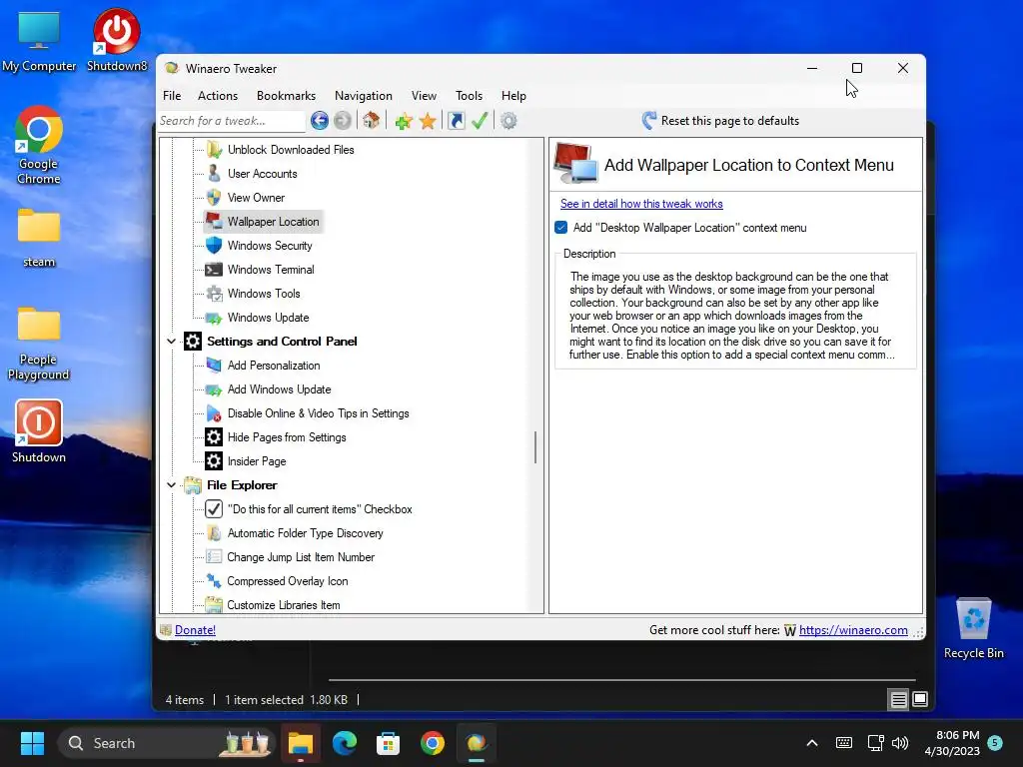
Task: Open the Tools menu
Action: pos(470,95)
